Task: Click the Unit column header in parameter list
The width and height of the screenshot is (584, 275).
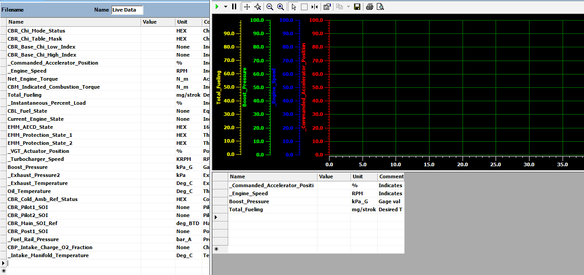Action: click(188, 22)
